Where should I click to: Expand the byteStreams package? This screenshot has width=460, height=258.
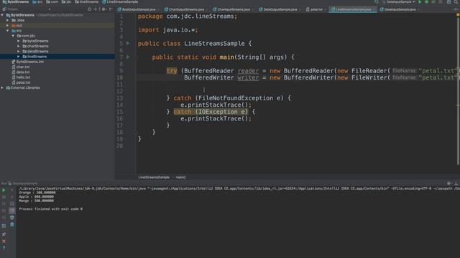pyautogui.click(x=19, y=41)
